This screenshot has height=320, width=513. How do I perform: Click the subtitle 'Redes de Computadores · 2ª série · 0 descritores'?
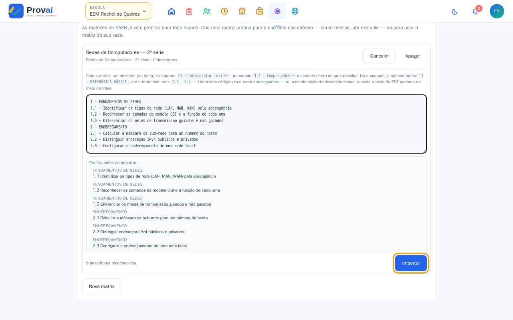(131, 60)
